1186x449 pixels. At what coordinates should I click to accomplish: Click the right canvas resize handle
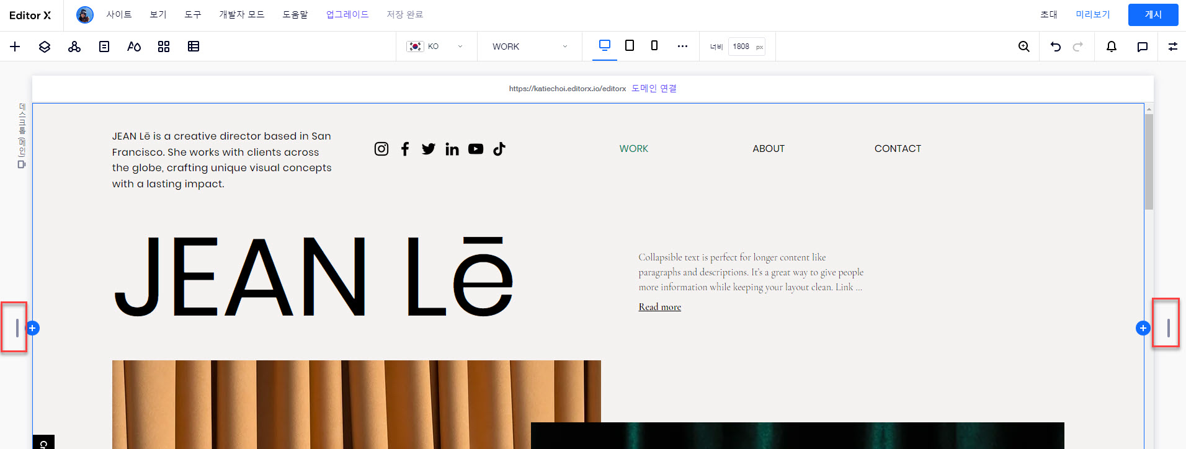(x=1168, y=328)
